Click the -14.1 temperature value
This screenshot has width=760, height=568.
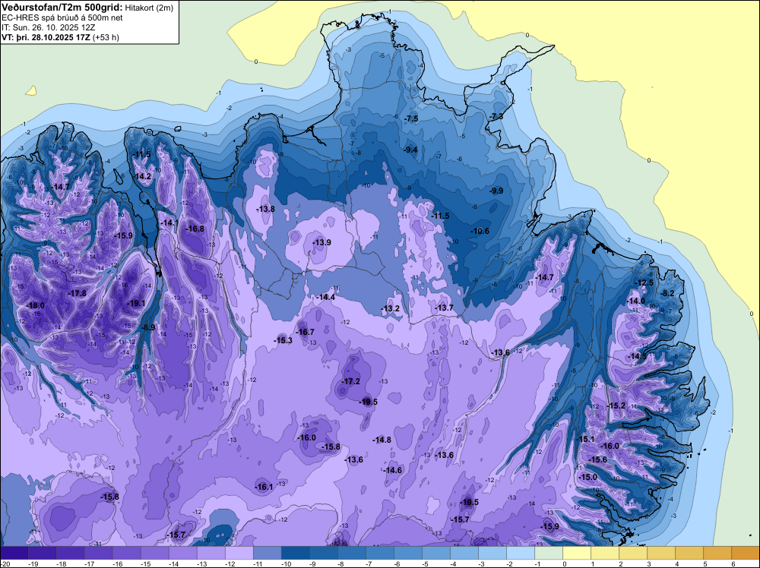tap(169, 222)
